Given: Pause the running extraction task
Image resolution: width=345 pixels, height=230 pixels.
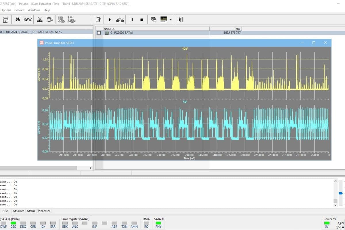Looking at the screenshot, I should point(132,20).
